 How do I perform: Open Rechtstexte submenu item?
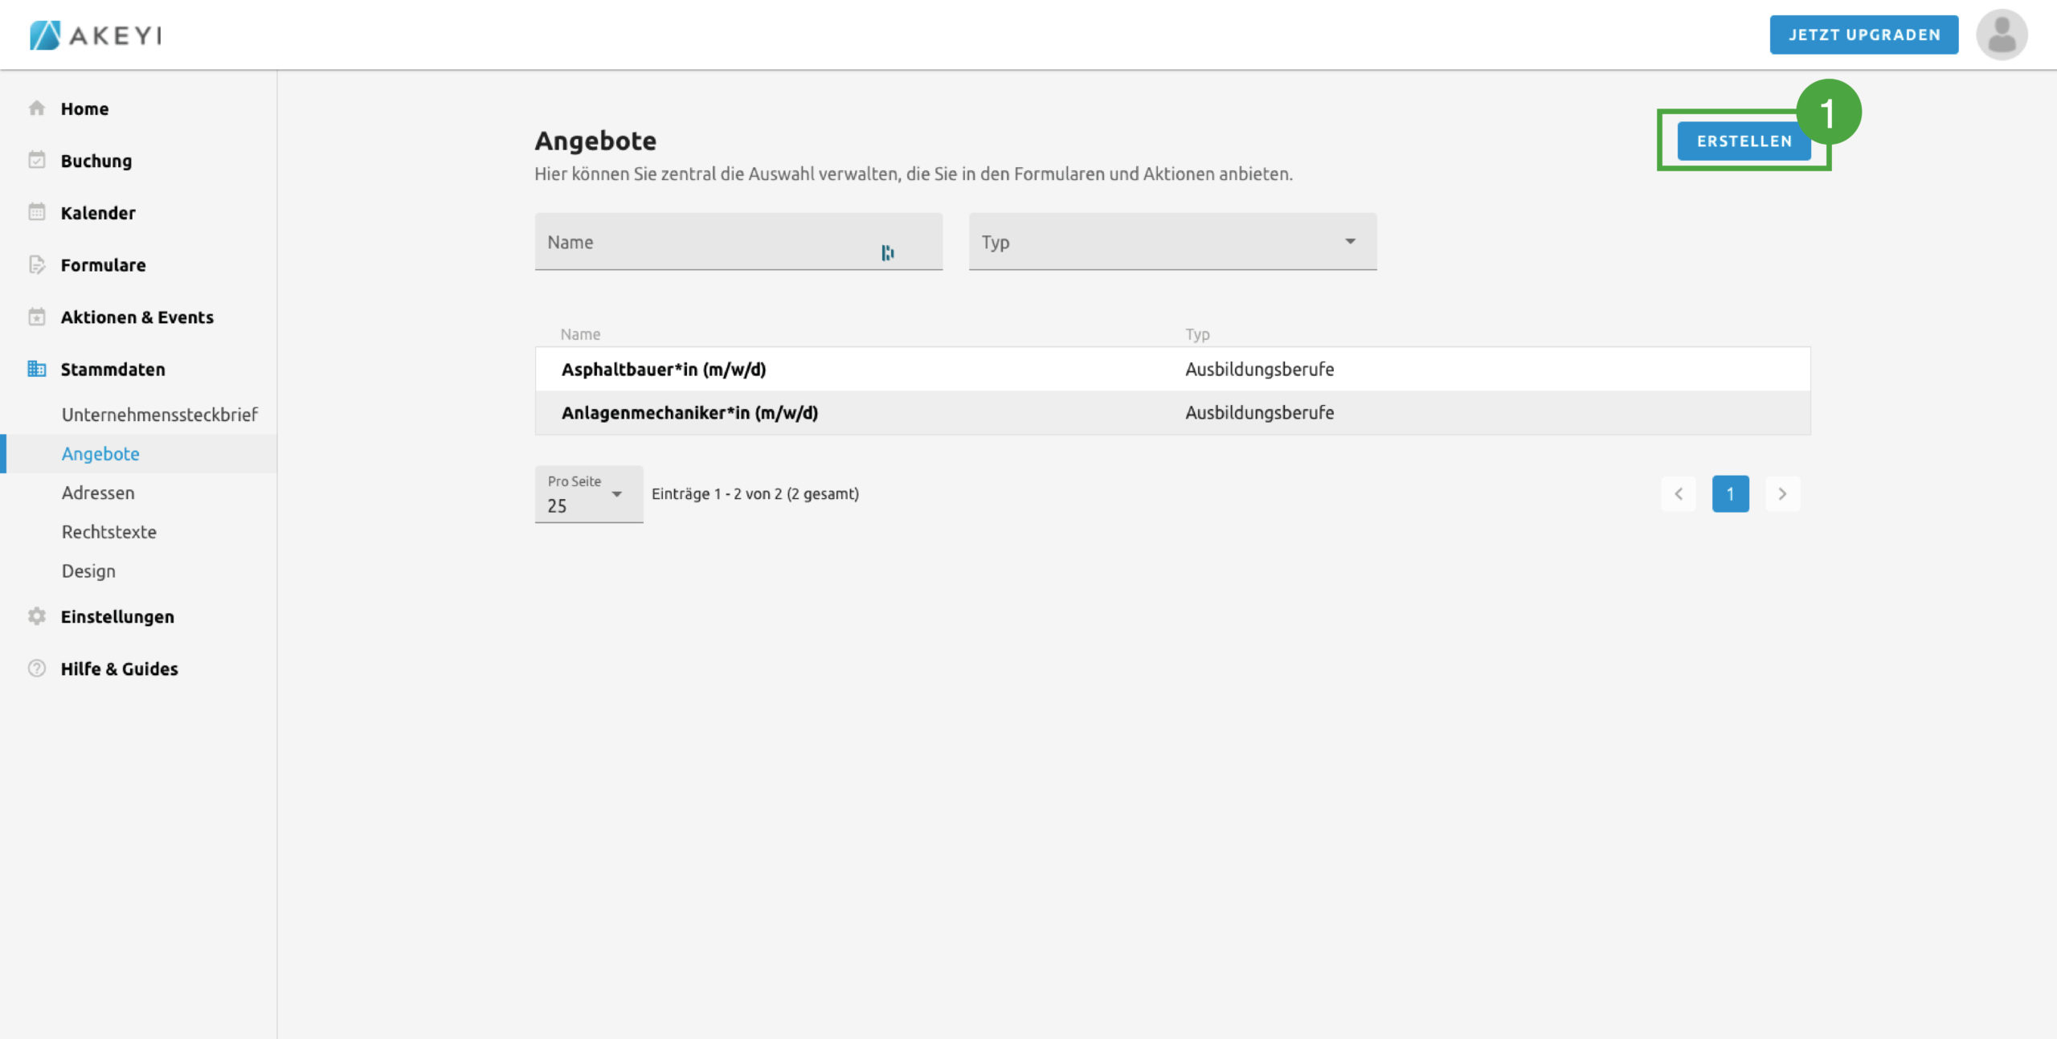pos(109,532)
